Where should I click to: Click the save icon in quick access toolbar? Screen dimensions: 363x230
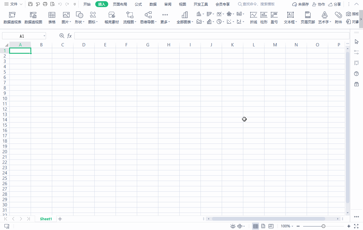point(30,4)
